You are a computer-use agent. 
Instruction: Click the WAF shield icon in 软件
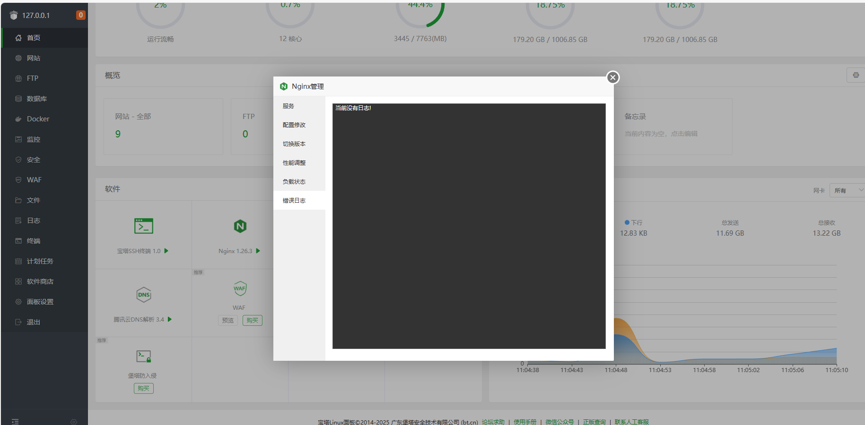point(240,288)
